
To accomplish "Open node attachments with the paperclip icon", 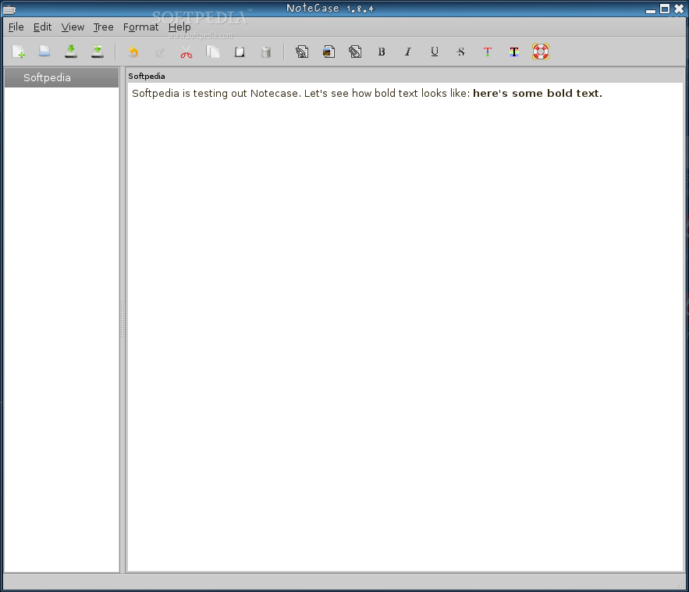I will [x=355, y=52].
